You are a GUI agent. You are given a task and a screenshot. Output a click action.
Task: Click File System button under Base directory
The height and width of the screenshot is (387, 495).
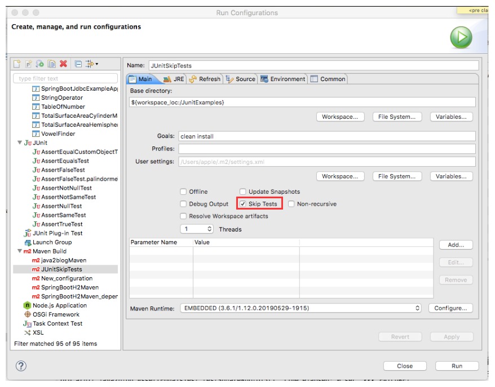click(x=397, y=117)
